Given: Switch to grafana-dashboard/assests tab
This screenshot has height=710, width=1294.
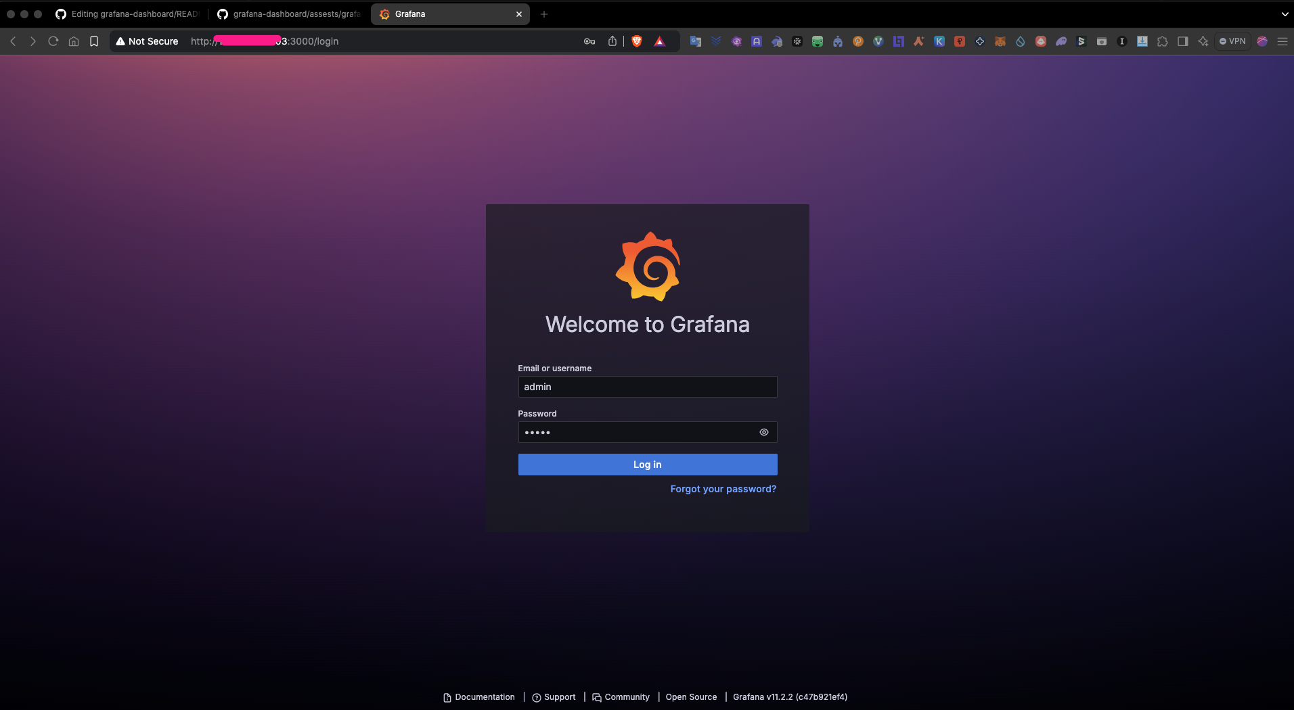Looking at the screenshot, I should [289, 14].
